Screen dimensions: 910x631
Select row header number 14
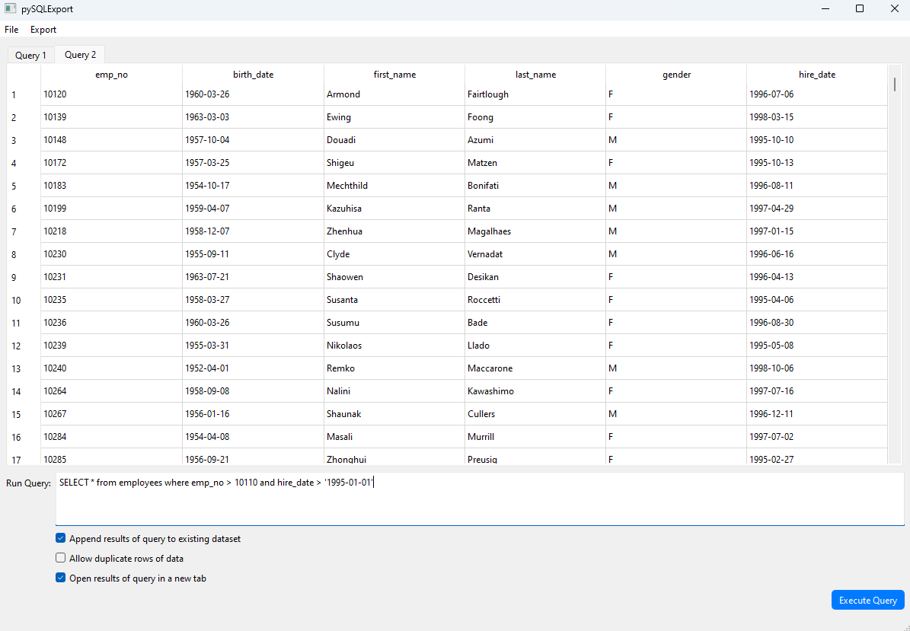pyautogui.click(x=24, y=391)
